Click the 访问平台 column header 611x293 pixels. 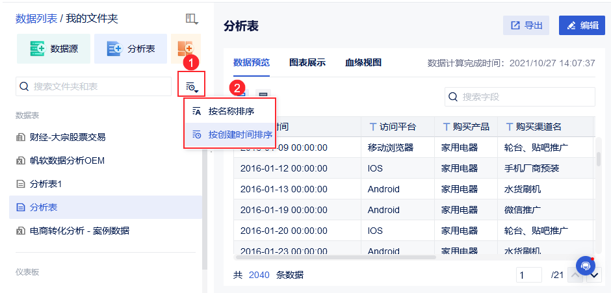coord(398,127)
